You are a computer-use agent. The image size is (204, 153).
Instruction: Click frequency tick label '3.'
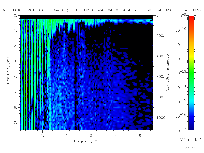pos(92,136)
